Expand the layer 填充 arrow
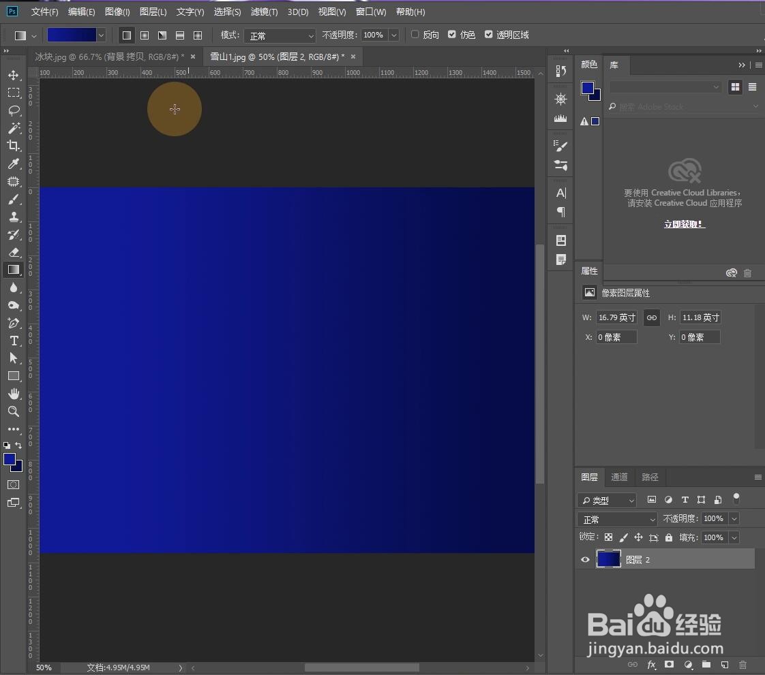This screenshot has height=675, width=765. [x=734, y=537]
